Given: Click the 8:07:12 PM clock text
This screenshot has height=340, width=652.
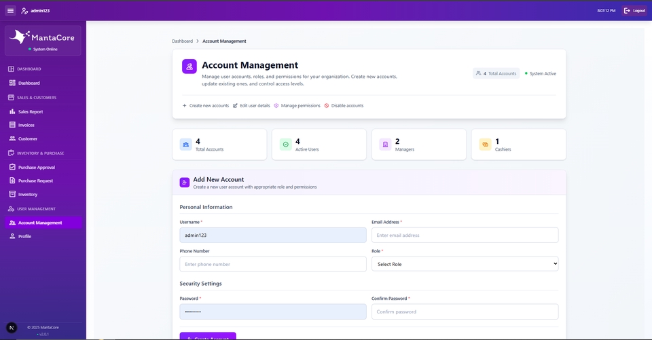Looking at the screenshot, I should [606, 11].
